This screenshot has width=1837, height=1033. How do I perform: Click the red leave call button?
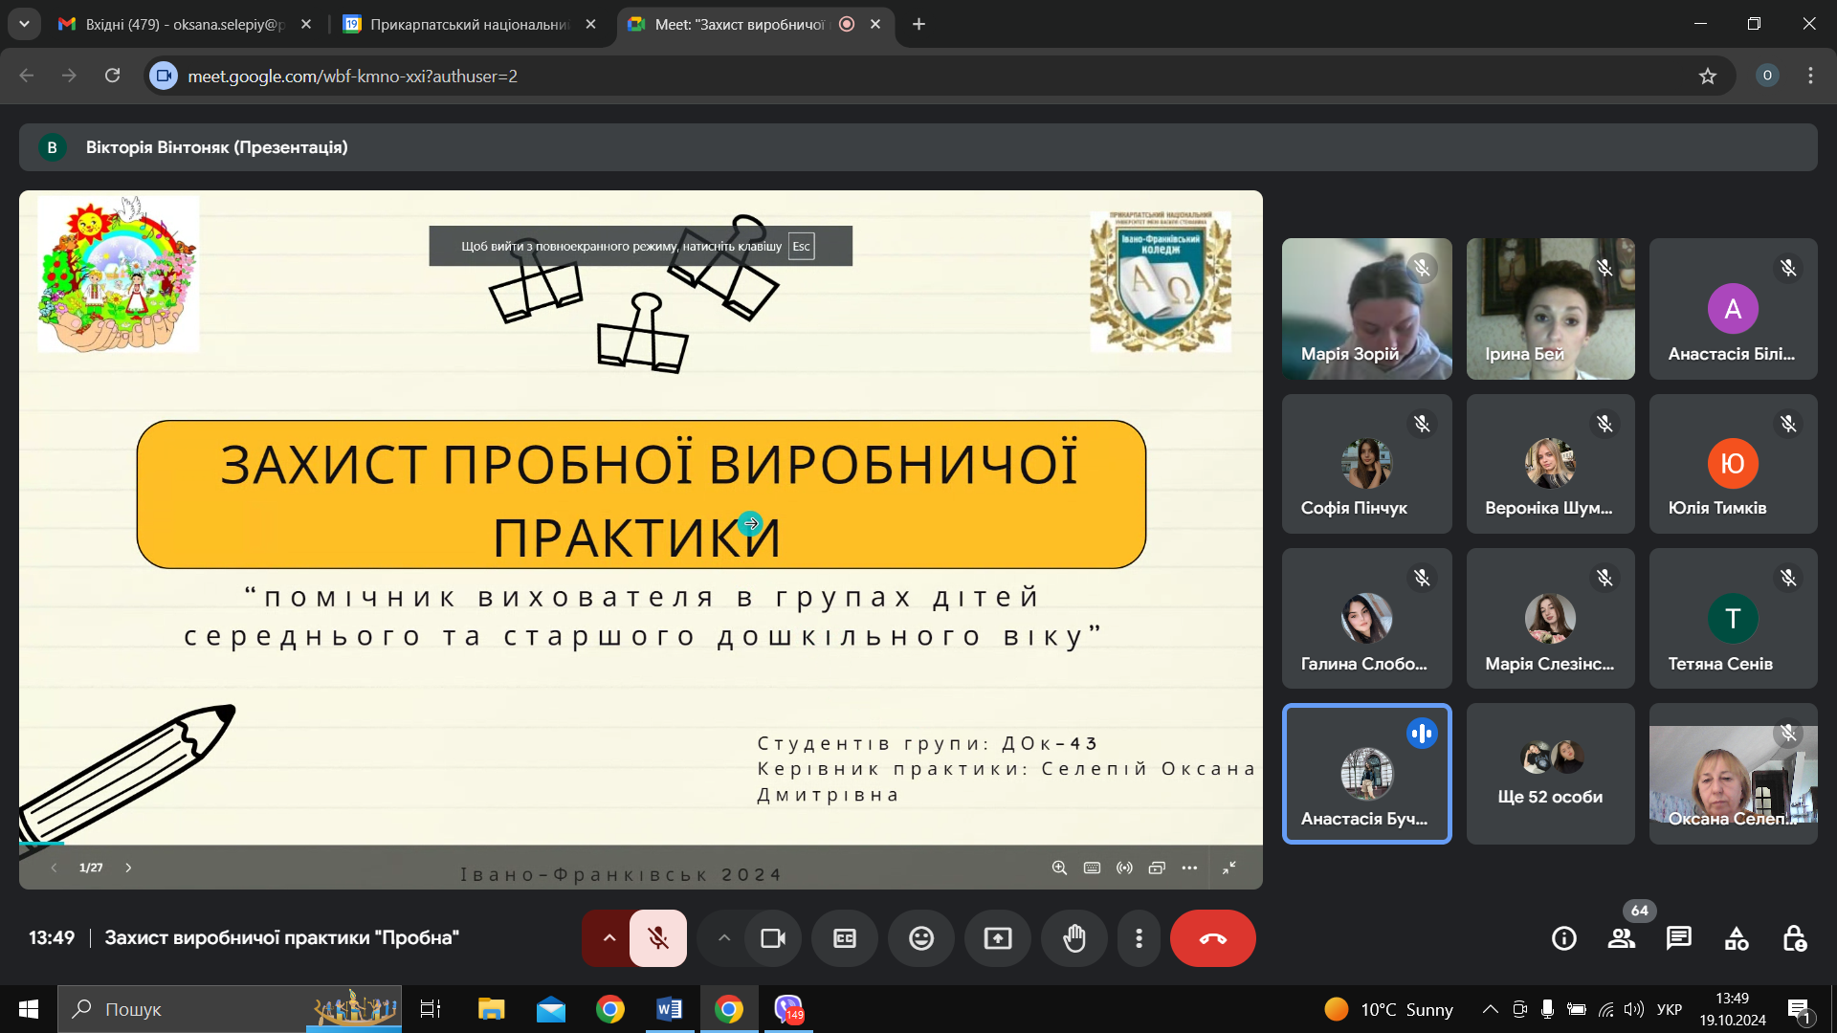click(1212, 938)
